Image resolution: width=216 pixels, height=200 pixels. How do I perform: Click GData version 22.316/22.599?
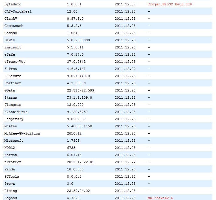pos(80,90)
